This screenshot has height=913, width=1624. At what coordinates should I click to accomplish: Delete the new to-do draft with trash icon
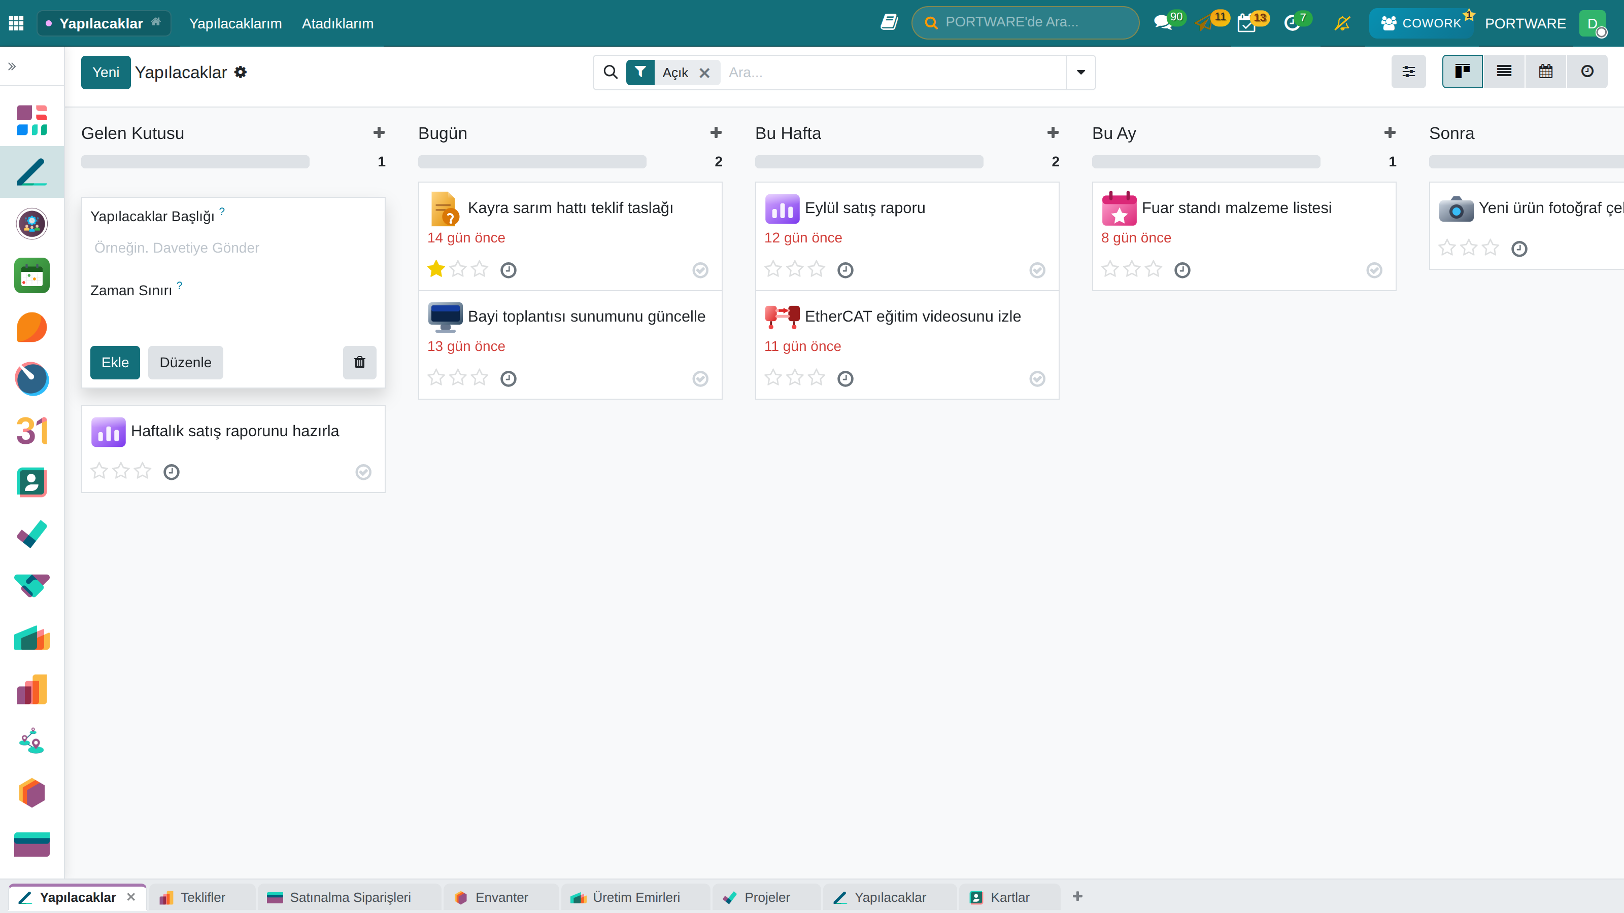359,362
